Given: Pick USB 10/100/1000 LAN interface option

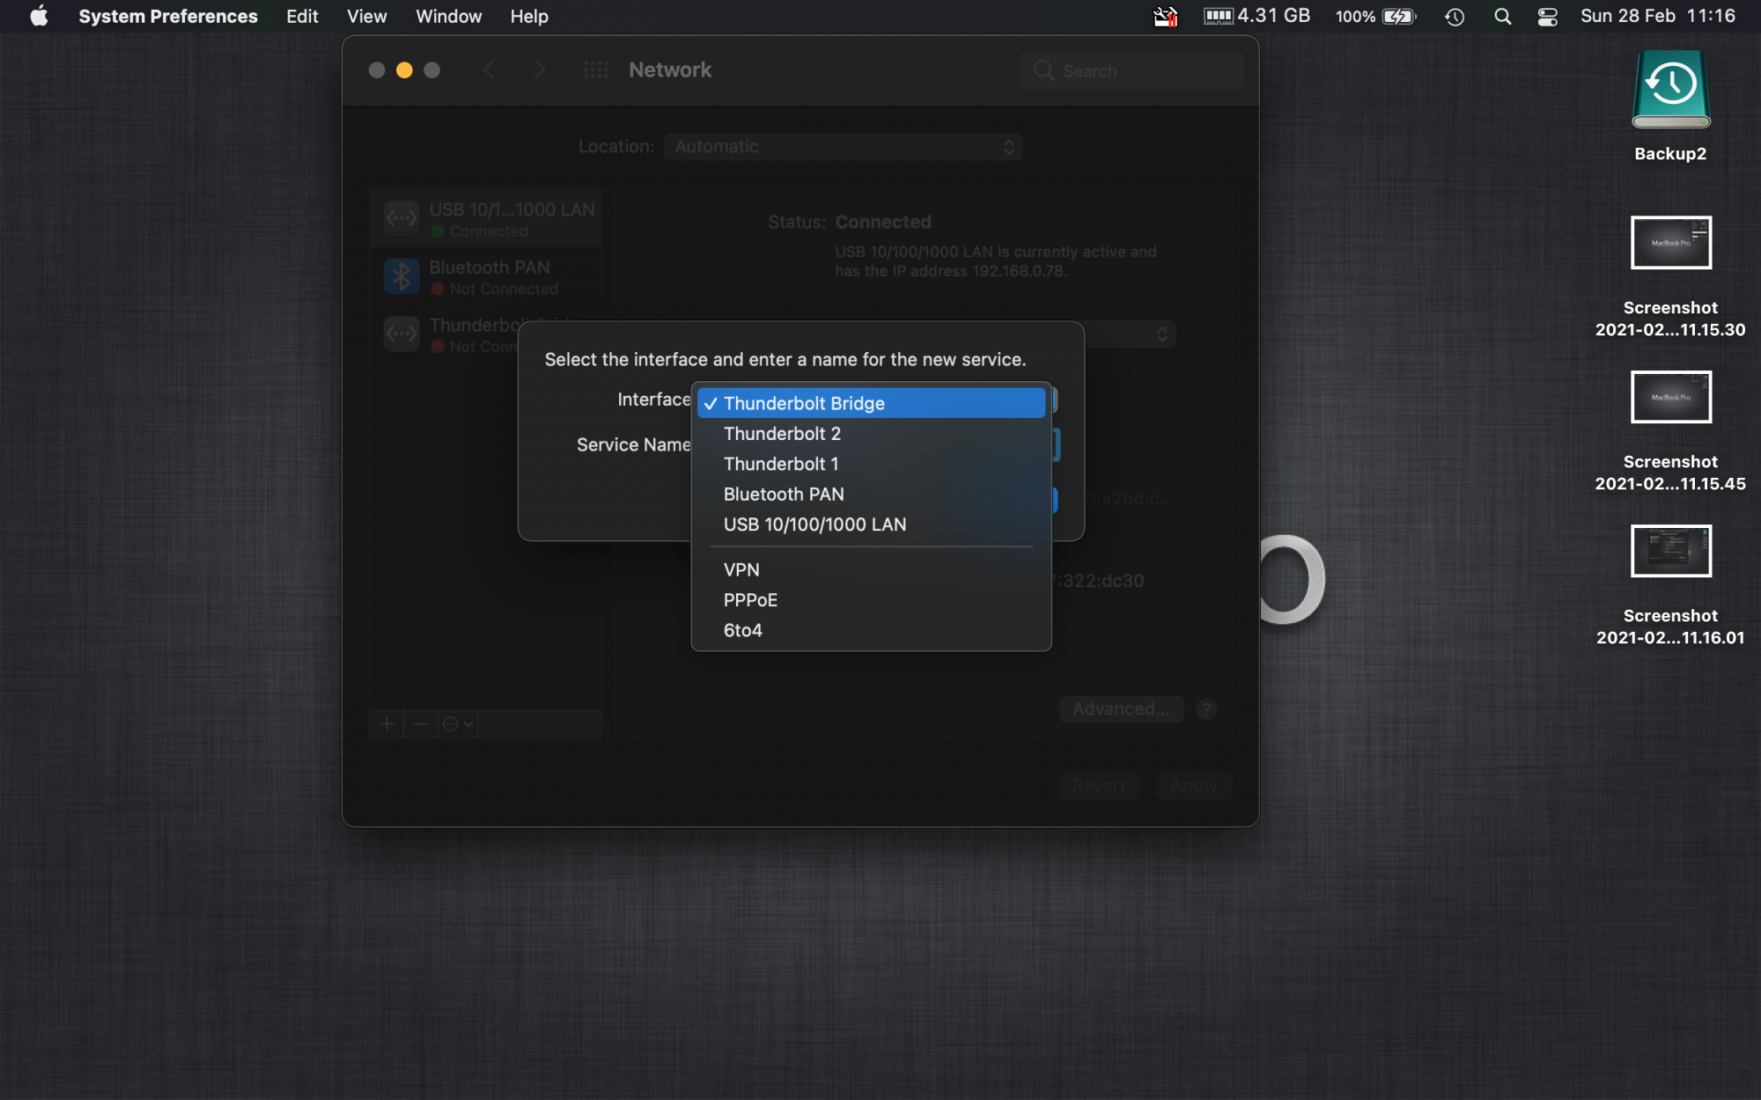Looking at the screenshot, I should click(x=814, y=524).
